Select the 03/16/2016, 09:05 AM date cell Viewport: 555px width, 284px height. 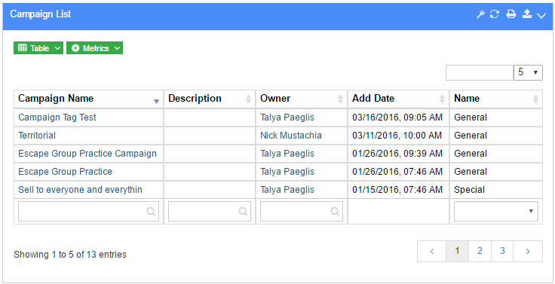click(x=399, y=118)
